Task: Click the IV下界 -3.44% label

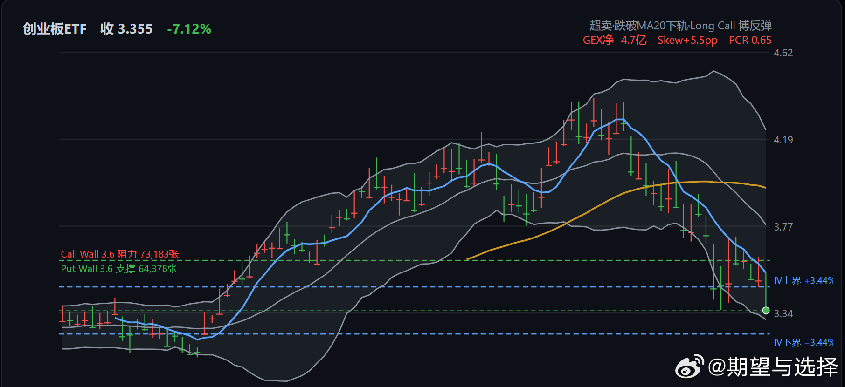Action: pyautogui.click(x=803, y=343)
